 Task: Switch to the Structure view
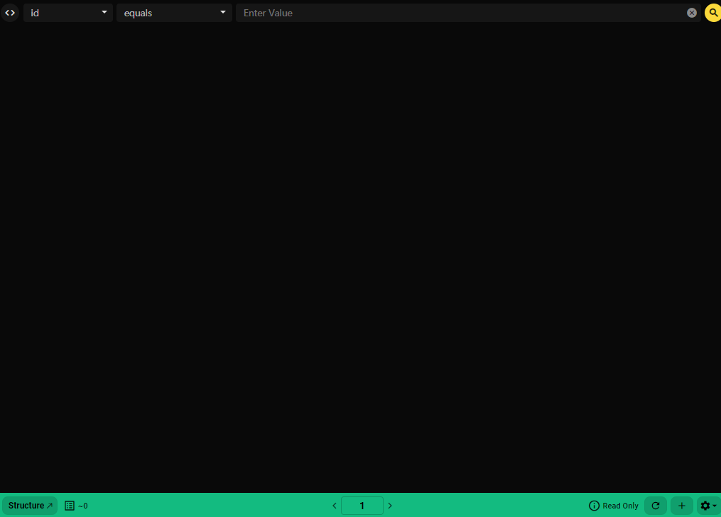[x=26, y=505]
